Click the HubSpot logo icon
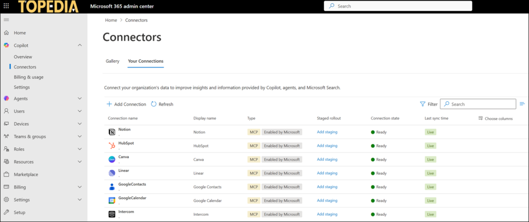This screenshot has height=222, width=529. [112, 146]
